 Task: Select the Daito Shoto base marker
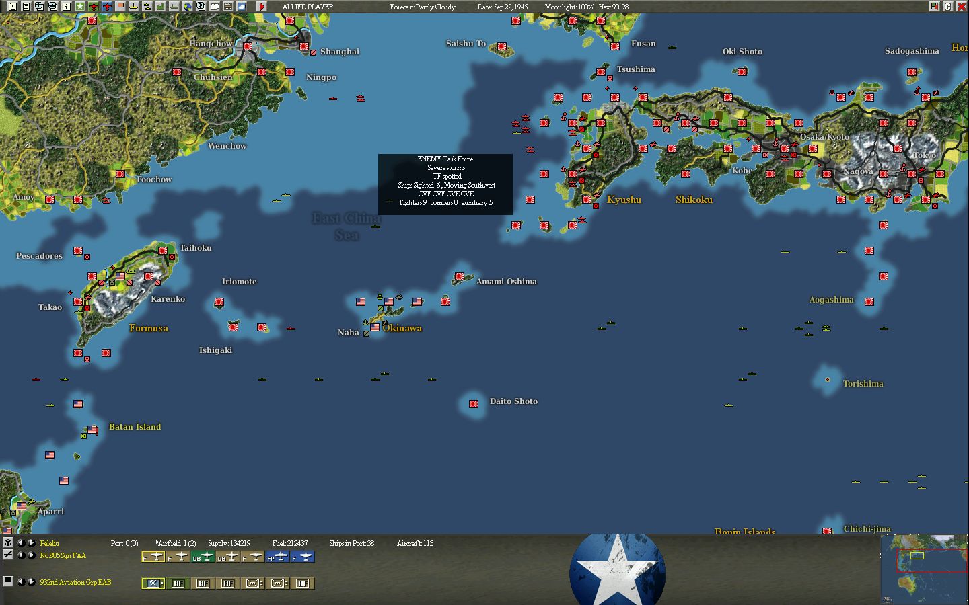tap(474, 404)
